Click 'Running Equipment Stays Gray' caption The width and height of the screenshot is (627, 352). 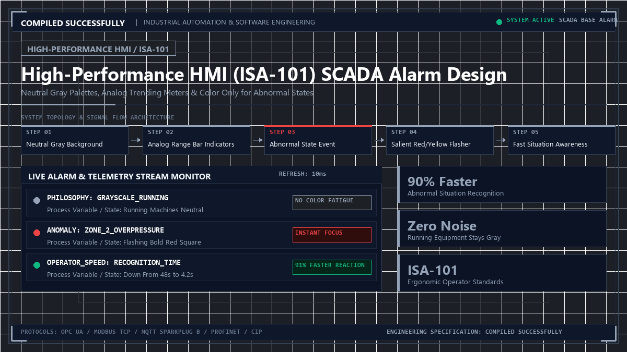[x=454, y=238]
